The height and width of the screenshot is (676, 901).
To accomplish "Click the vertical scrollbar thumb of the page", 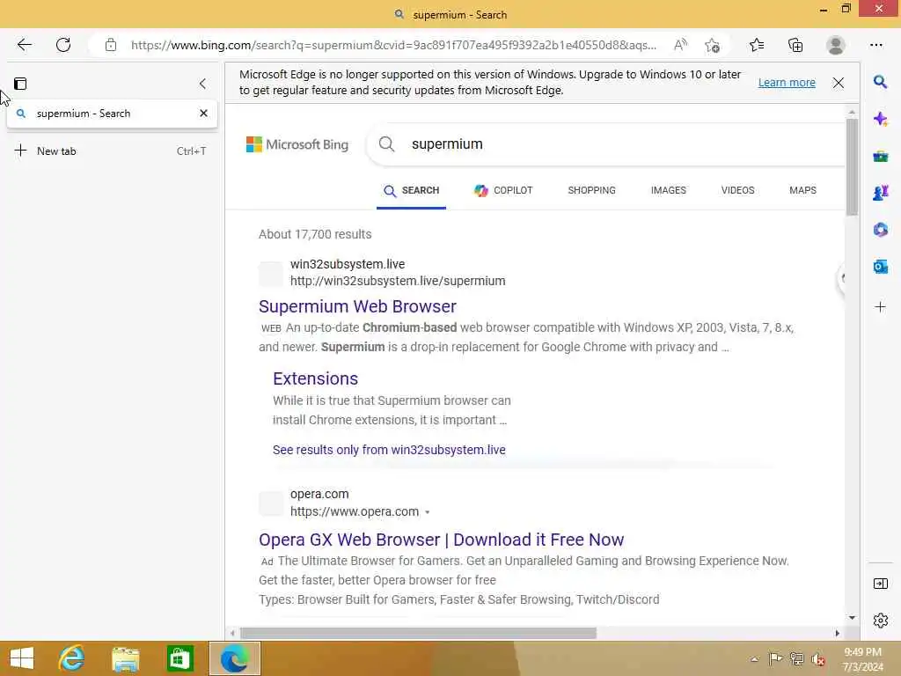I will (x=852, y=166).
